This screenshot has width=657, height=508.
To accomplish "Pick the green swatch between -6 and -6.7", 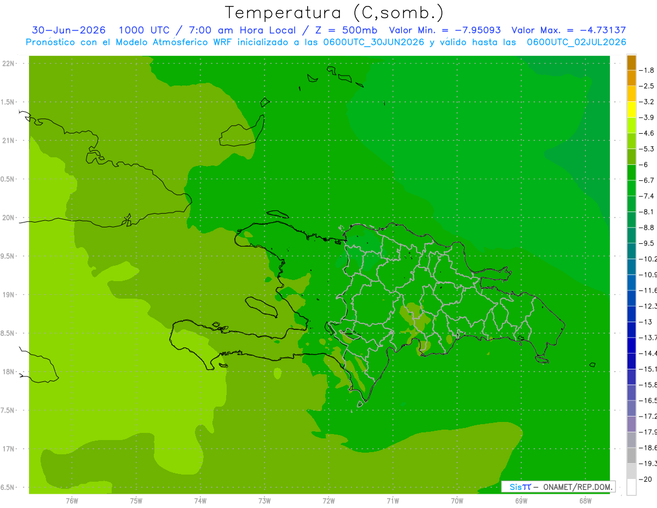I will click(x=631, y=172).
